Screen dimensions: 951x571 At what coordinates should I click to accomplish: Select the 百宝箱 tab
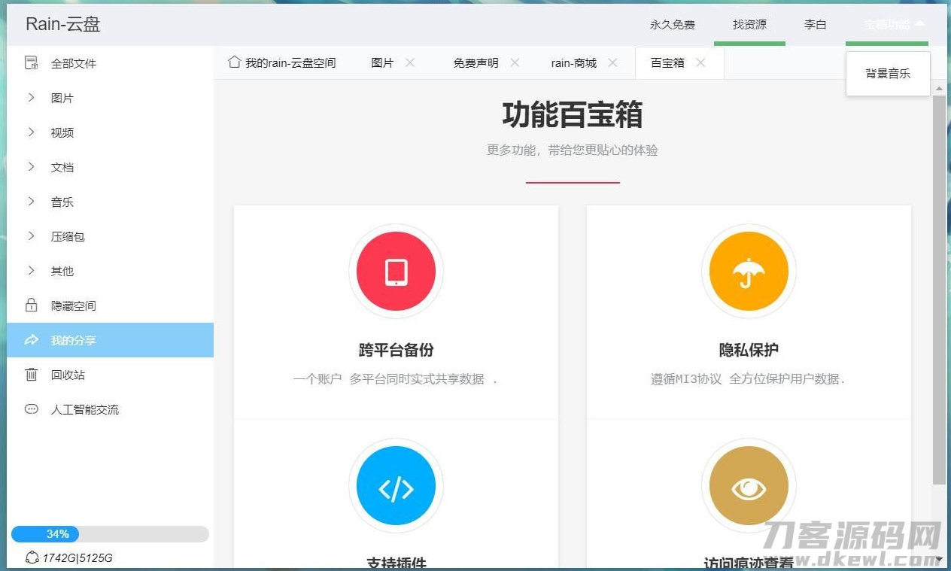(x=668, y=63)
